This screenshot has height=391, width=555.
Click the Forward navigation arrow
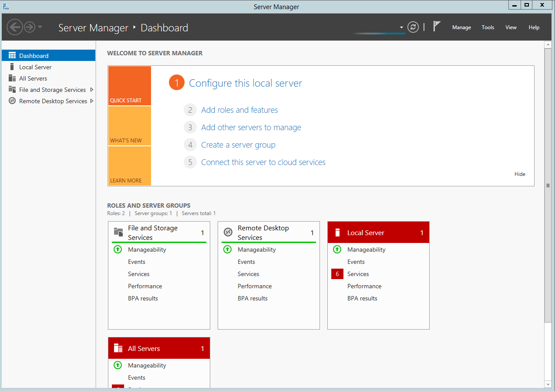tap(29, 27)
